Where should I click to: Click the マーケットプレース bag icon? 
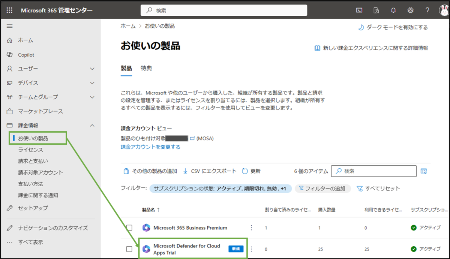click(10, 111)
